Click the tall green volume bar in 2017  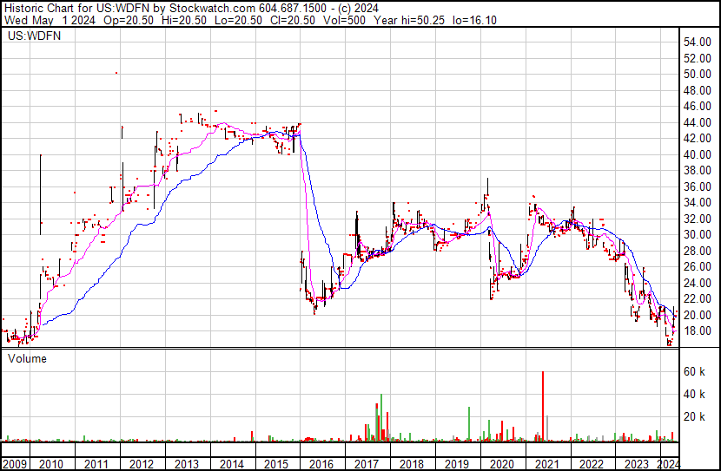381,418
